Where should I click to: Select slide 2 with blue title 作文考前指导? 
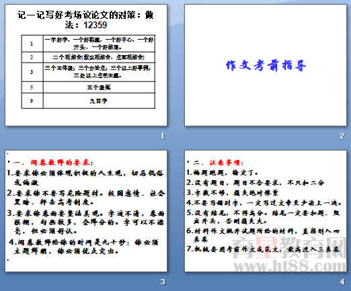(266, 65)
